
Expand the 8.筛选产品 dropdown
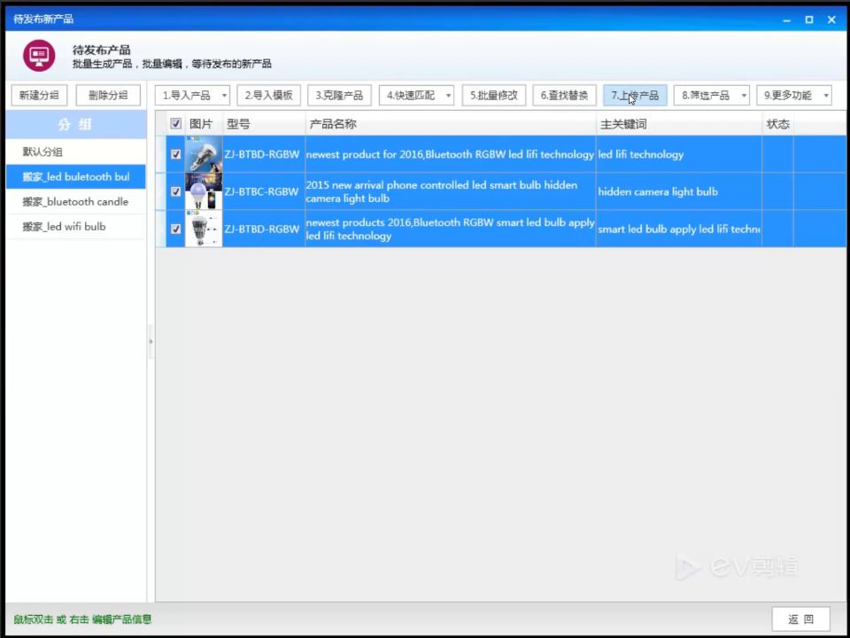pyautogui.click(x=711, y=96)
